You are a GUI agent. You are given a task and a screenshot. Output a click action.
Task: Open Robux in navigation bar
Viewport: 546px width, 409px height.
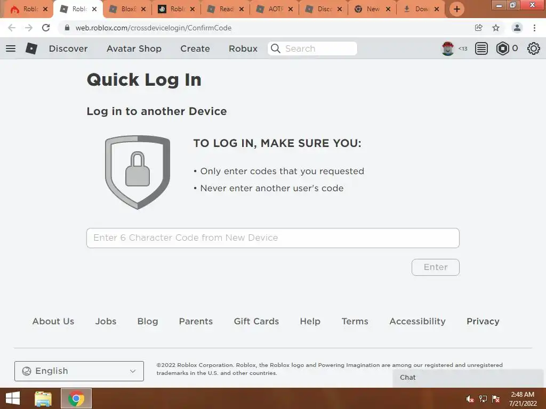coord(243,48)
